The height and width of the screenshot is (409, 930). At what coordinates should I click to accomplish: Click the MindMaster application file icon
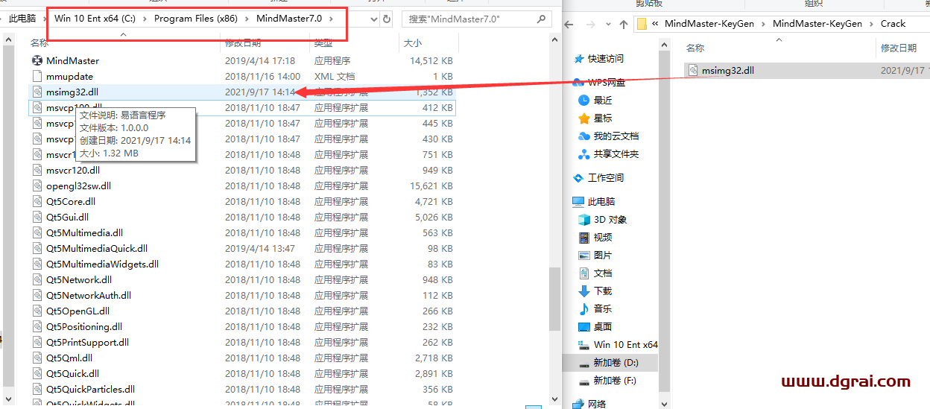(x=37, y=60)
